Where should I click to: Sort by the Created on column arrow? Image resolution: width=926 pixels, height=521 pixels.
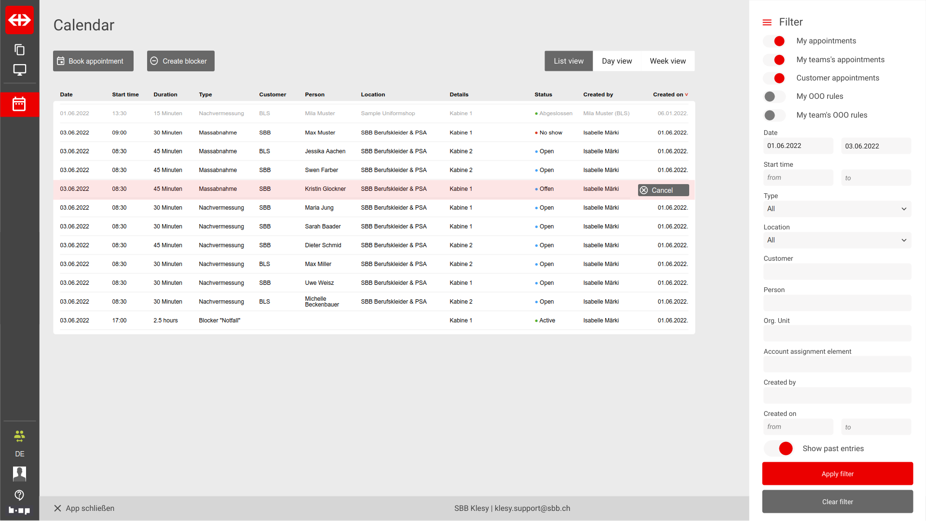pos(686,94)
